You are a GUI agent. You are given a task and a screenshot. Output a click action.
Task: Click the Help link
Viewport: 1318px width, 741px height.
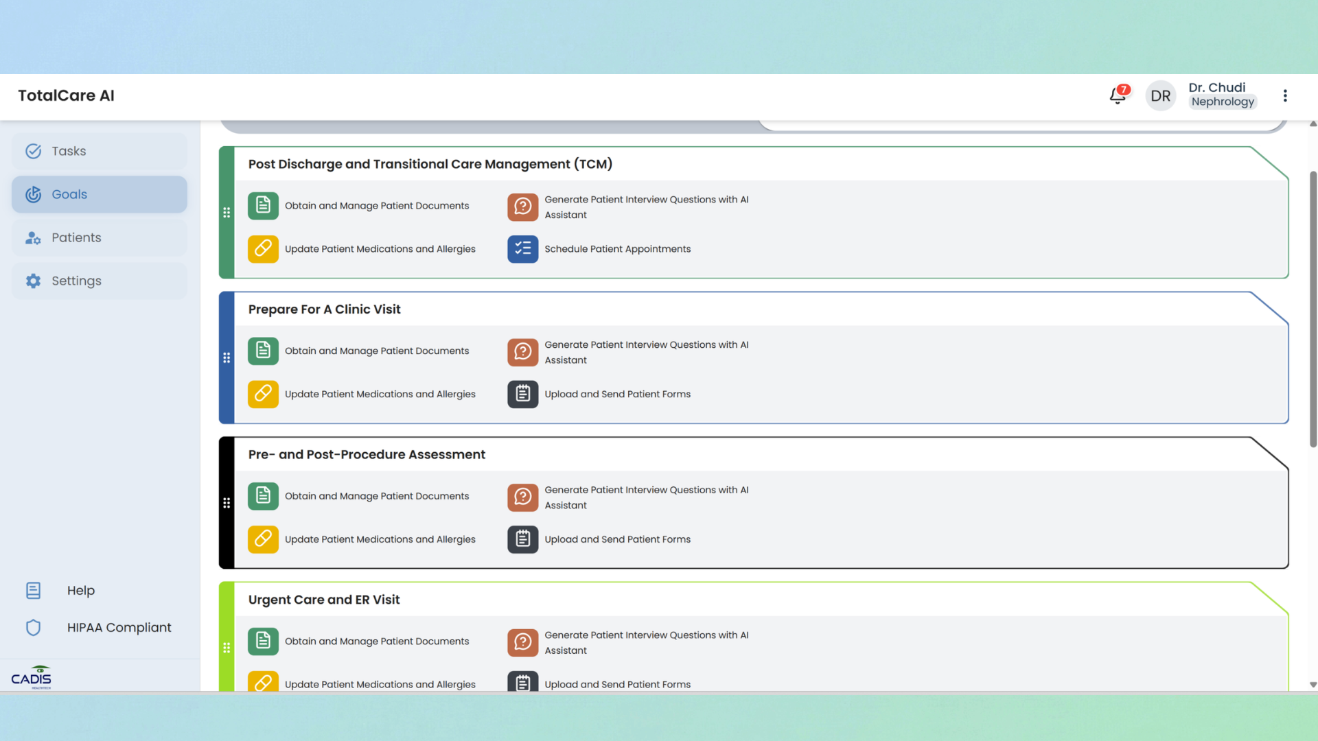[x=80, y=590]
